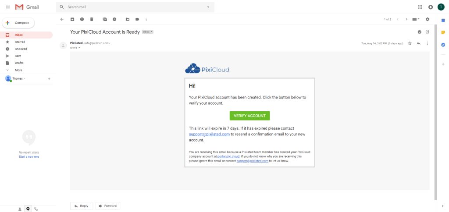The height and width of the screenshot is (212, 449).
Task: Hide side panel chevron
Action: (x=443, y=206)
